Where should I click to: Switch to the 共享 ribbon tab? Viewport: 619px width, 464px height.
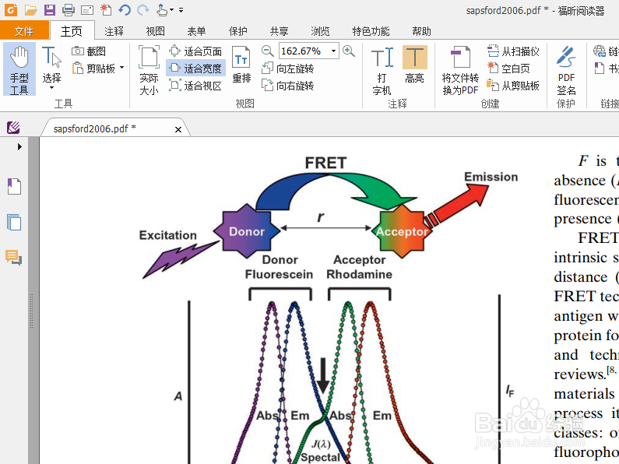pos(279,31)
